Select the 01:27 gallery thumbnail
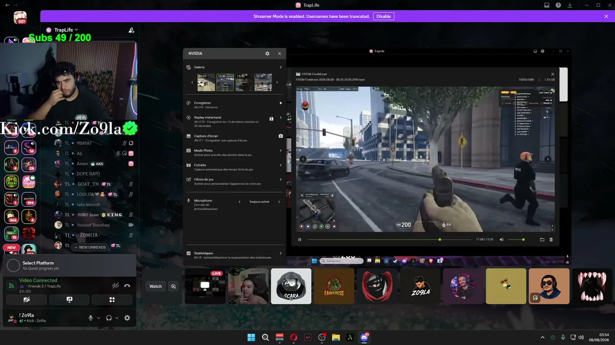 [x=206, y=82]
